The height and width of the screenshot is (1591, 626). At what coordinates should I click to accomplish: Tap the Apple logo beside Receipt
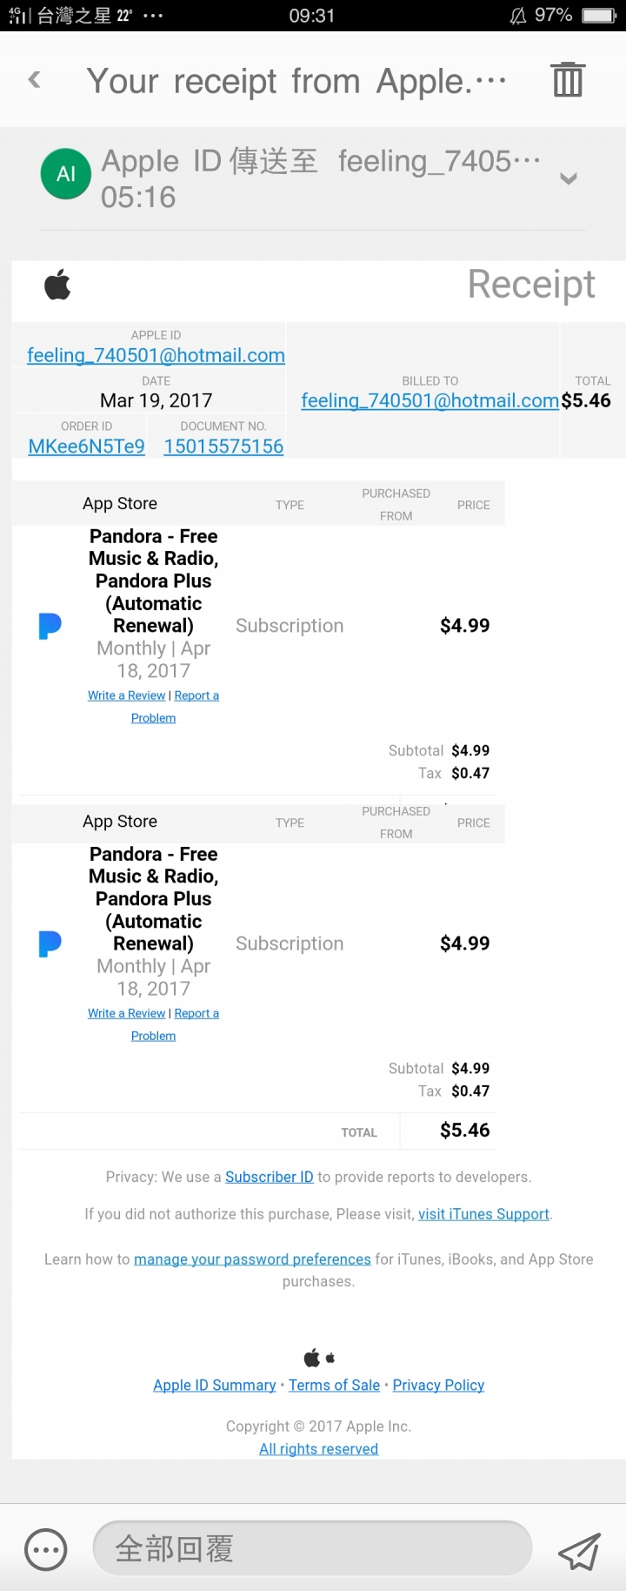(x=57, y=285)
